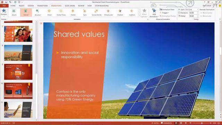222x125 pixels.
Task: Click the Contoso 75% Green Energy text
Action: (76, 95)
